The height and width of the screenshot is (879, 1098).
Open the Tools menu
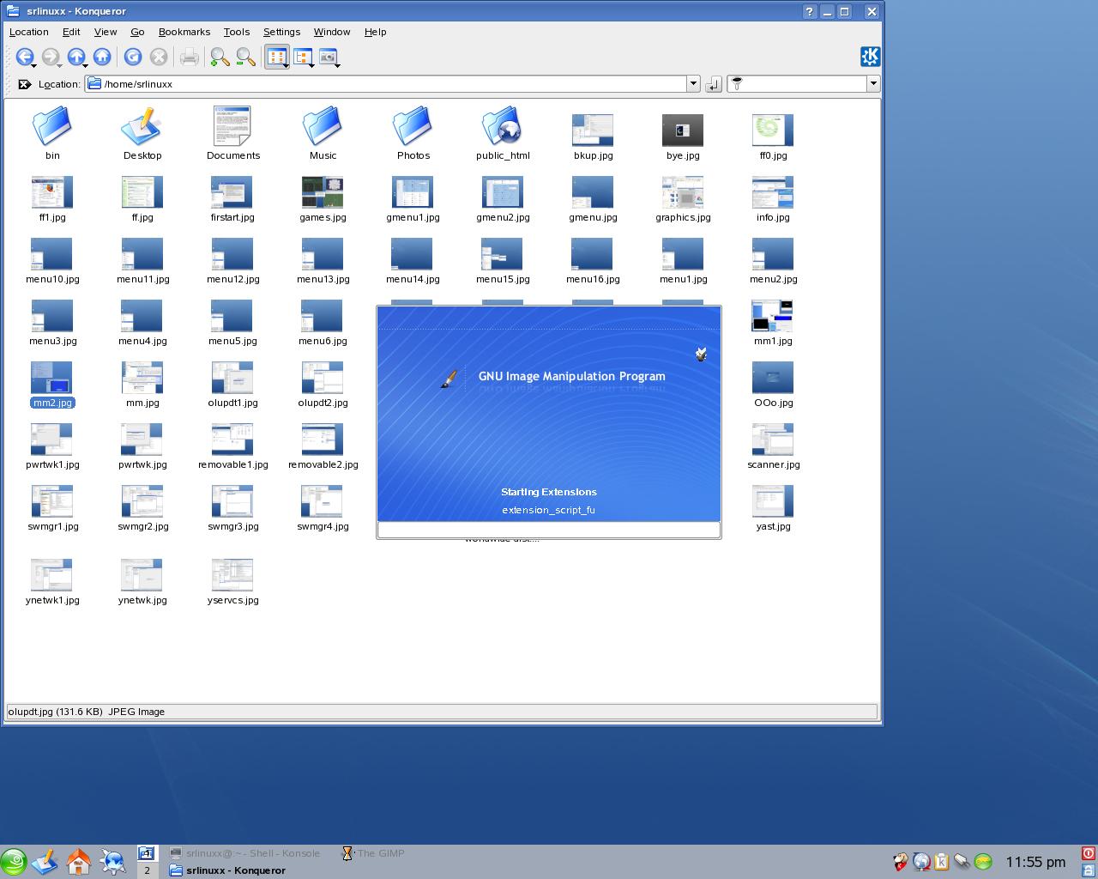237,32
